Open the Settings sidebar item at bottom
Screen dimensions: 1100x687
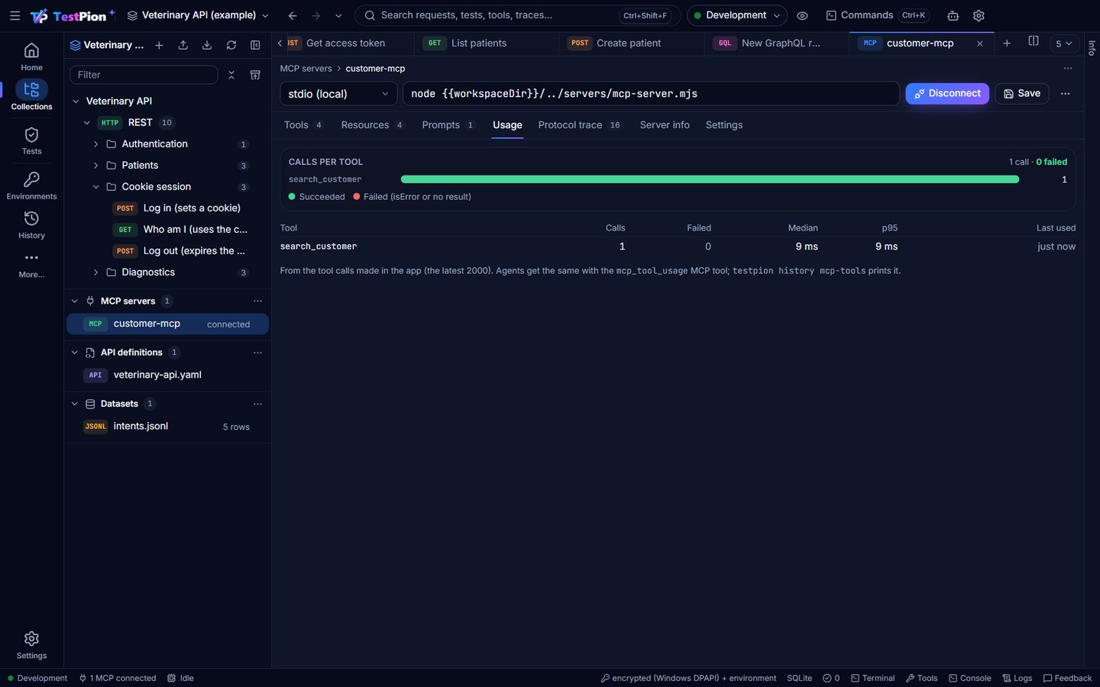tap(31, 645)
